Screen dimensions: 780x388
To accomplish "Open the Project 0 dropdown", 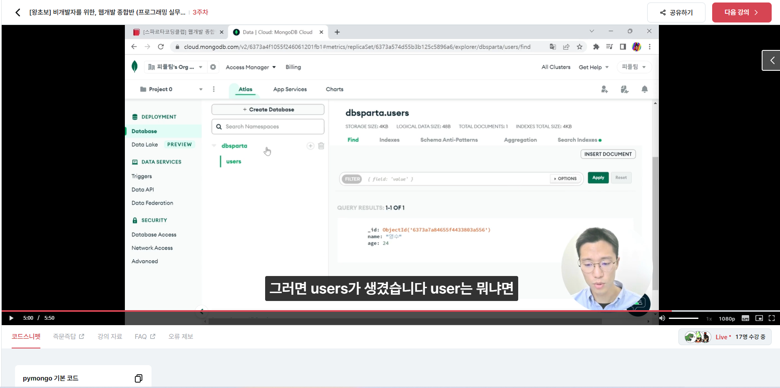I will click(171, 89).
